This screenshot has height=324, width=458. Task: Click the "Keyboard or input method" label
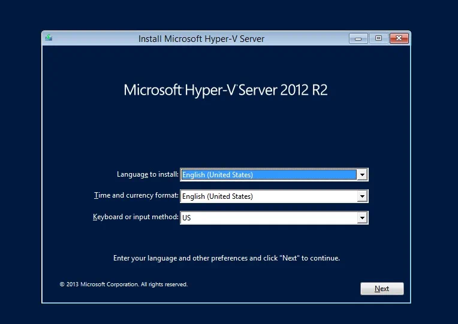(135, 217)
